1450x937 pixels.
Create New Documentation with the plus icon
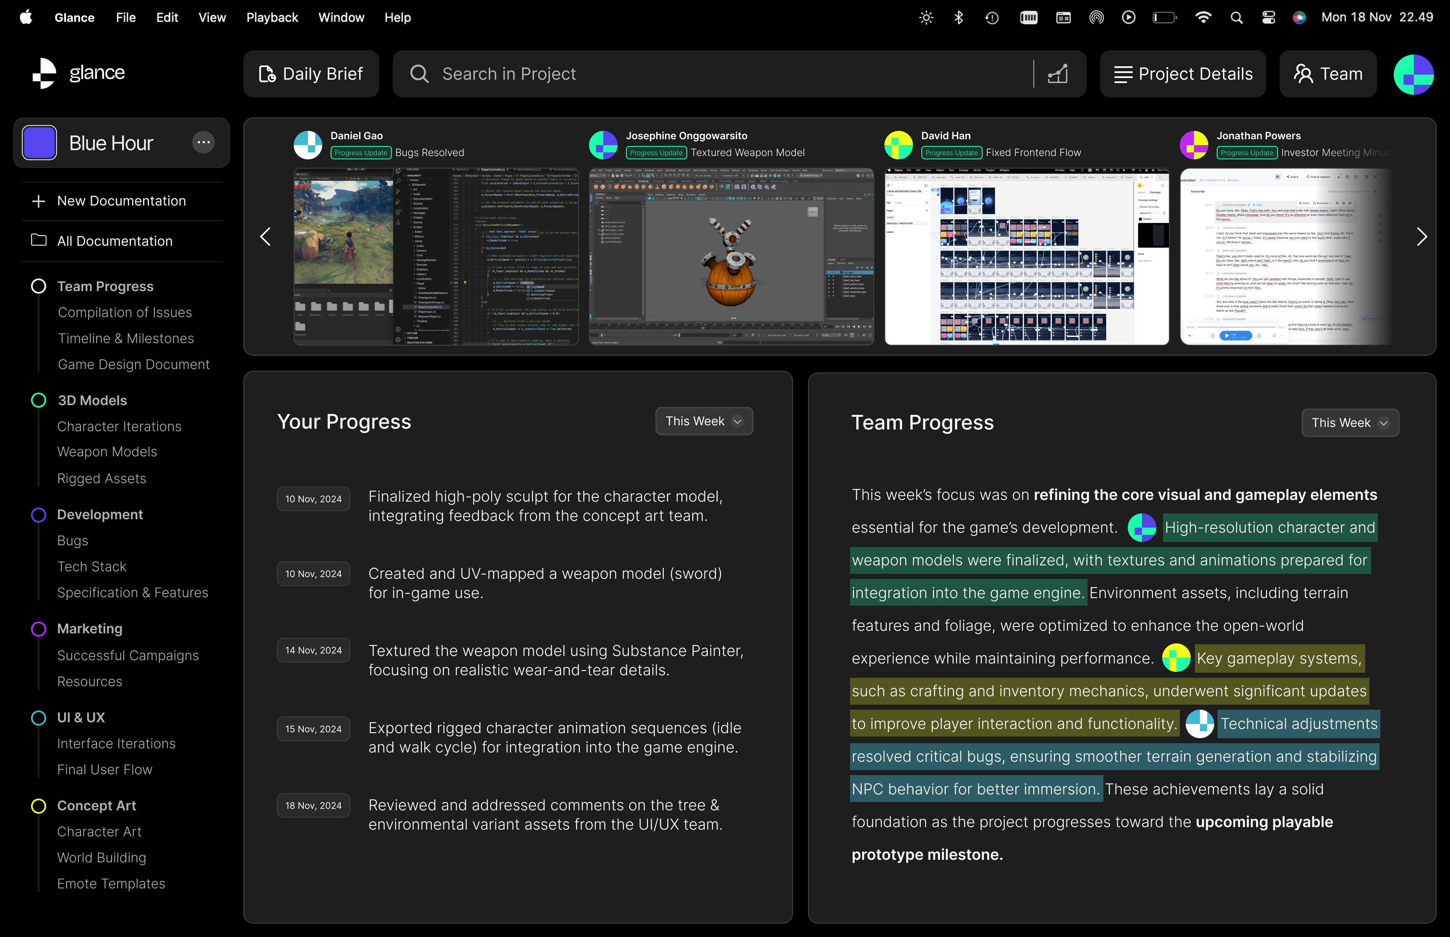coord(38,201)
